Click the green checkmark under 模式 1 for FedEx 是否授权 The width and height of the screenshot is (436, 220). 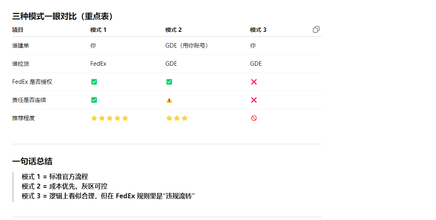tap(94, 82)
